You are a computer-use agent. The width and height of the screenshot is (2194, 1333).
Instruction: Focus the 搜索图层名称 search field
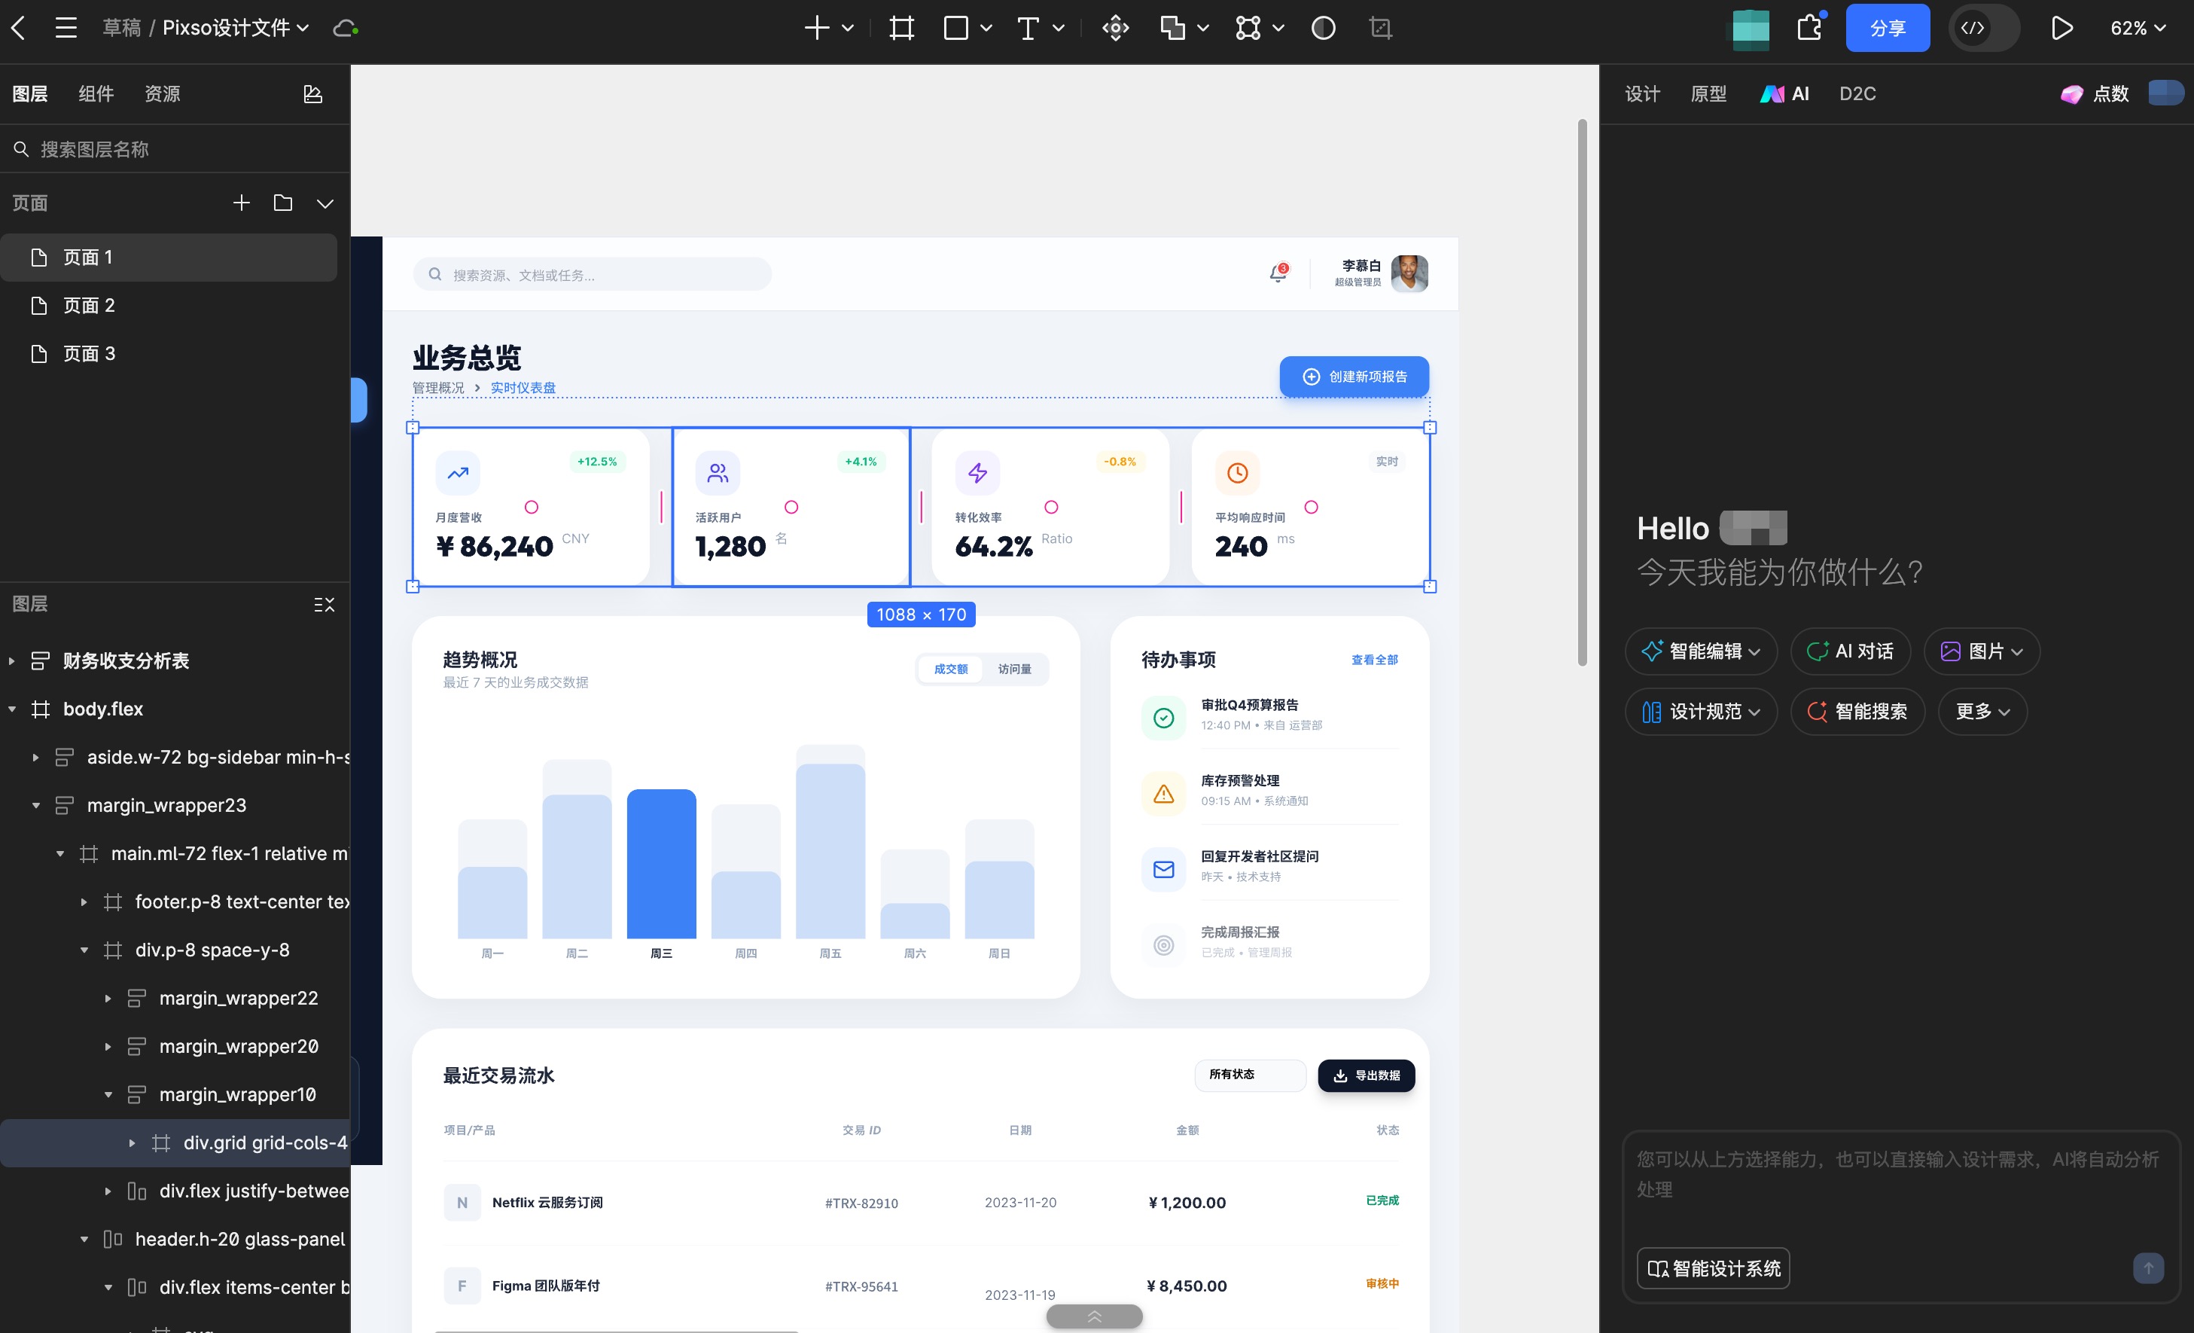175,148
